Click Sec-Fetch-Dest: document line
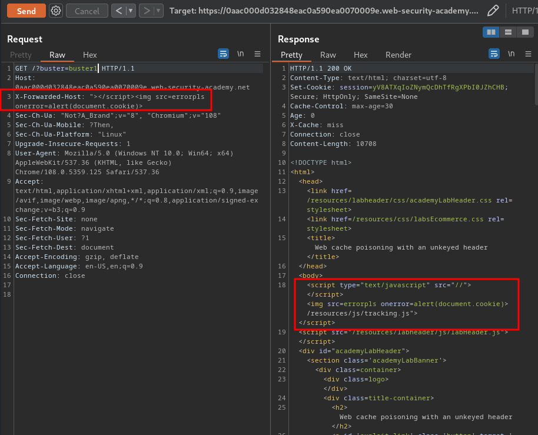538x435 pixels. (x=65, y=247)
